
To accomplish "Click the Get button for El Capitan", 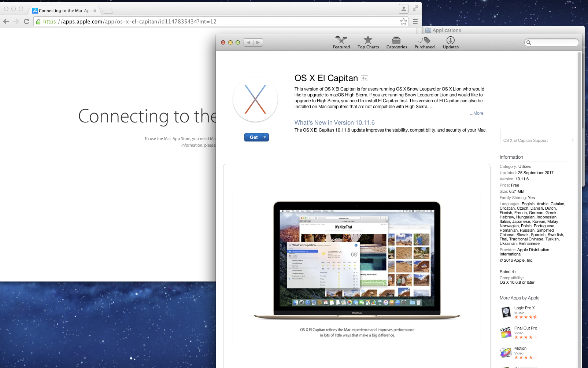I will point(254,137).
